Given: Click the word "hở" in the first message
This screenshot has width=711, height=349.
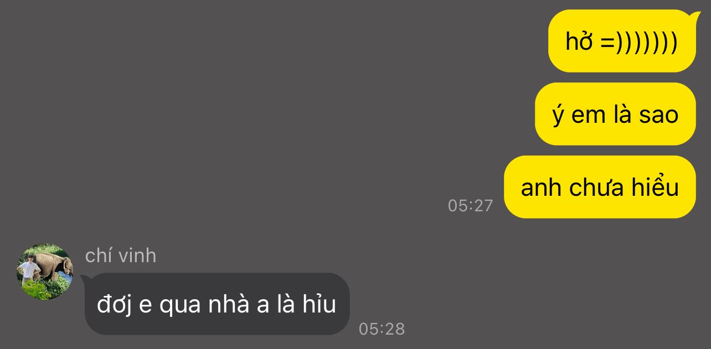Looking at the screenshot, I should click(x=580, y=41).
